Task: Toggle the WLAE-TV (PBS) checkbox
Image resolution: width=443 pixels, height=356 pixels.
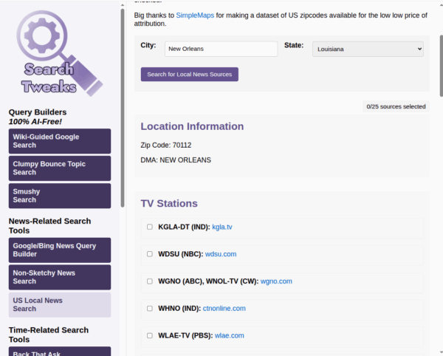Action: pyautogui.click(x=150, y=335)
